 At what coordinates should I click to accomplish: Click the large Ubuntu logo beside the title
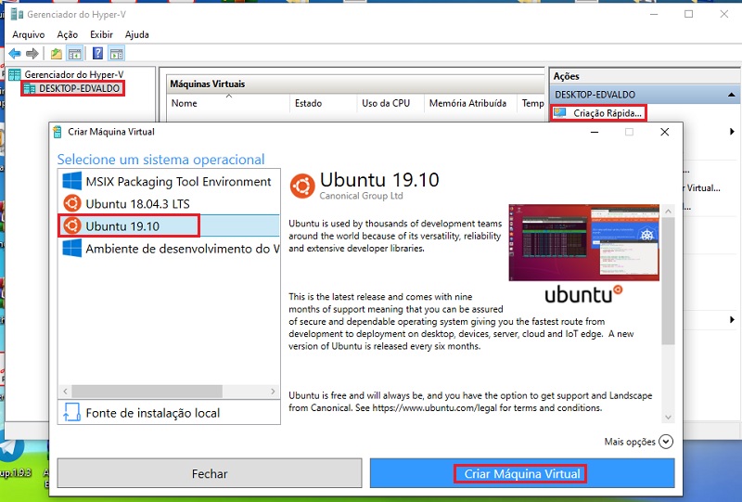point(302,187)
